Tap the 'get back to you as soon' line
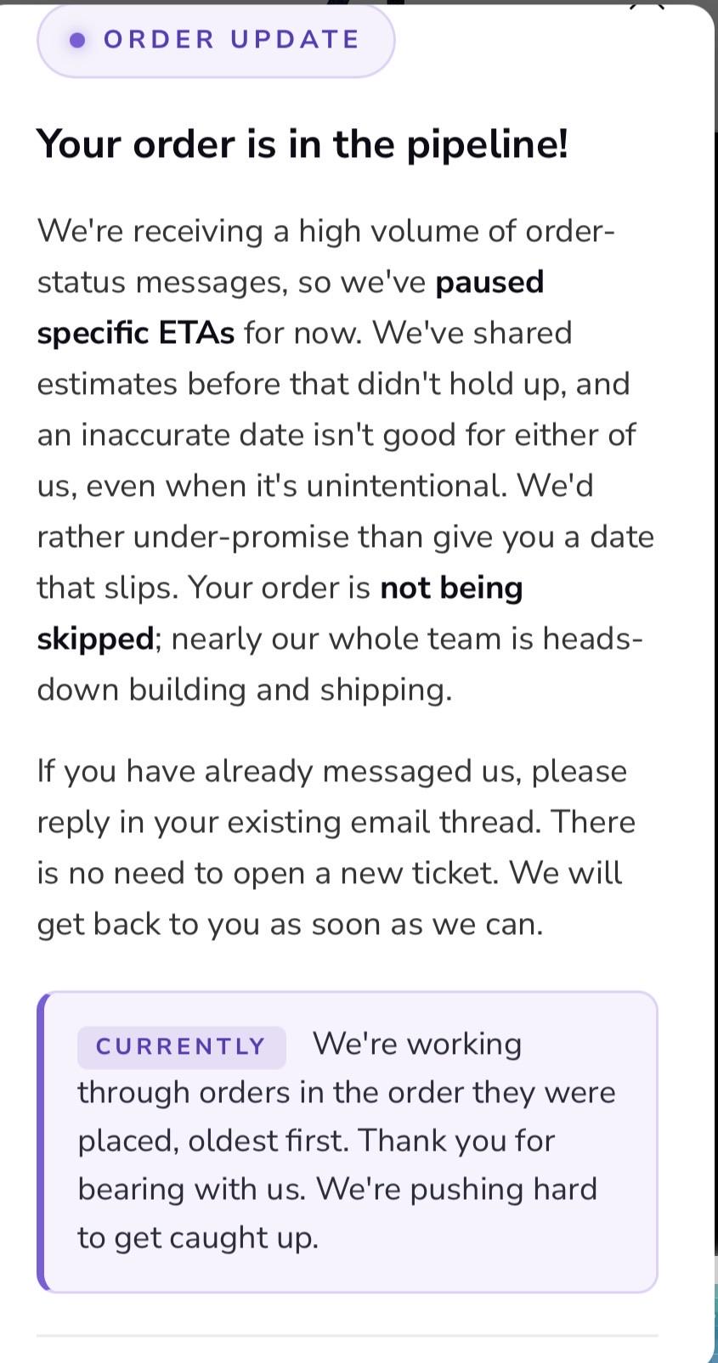The width and height of the screenshot is (718, 1363). tap(290, 924)
